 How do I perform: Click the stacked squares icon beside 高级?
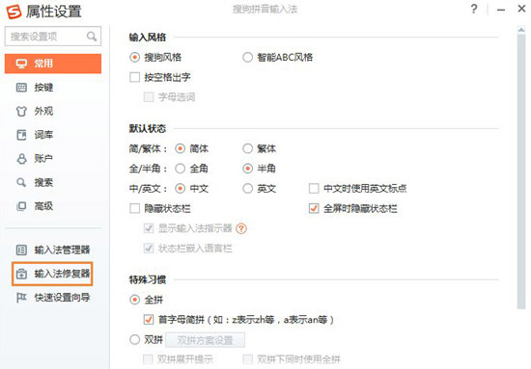coord(21,206)
